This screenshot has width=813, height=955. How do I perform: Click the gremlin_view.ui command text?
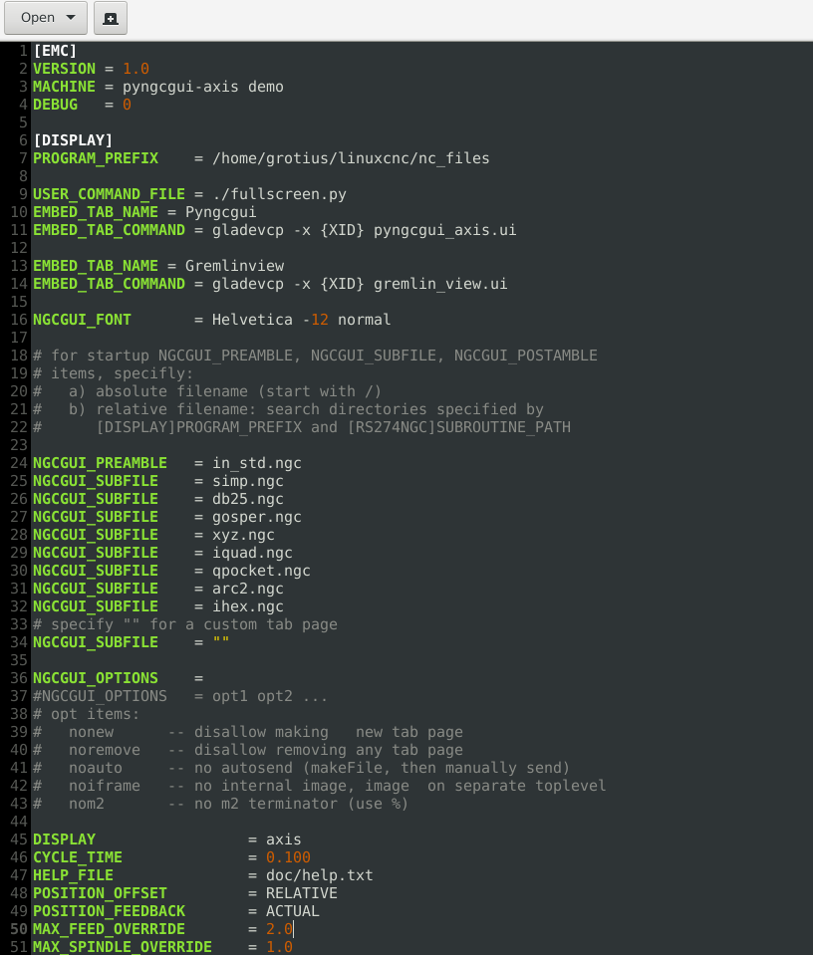(440, 284)
